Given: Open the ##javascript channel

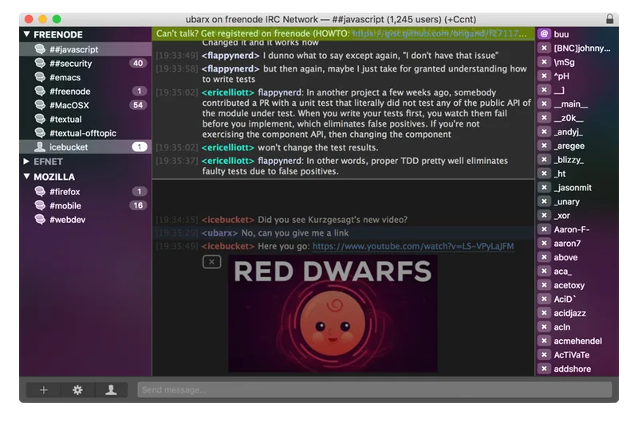Looking at the screenshot, I should (85, 49).
